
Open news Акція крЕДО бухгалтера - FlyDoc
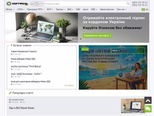pos(26,74)
